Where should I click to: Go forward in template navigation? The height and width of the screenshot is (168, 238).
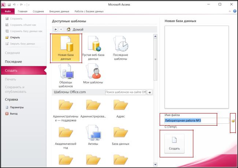[x=61, y=29]
